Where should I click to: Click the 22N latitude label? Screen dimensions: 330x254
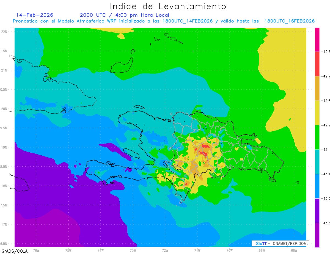pos(4,32)
